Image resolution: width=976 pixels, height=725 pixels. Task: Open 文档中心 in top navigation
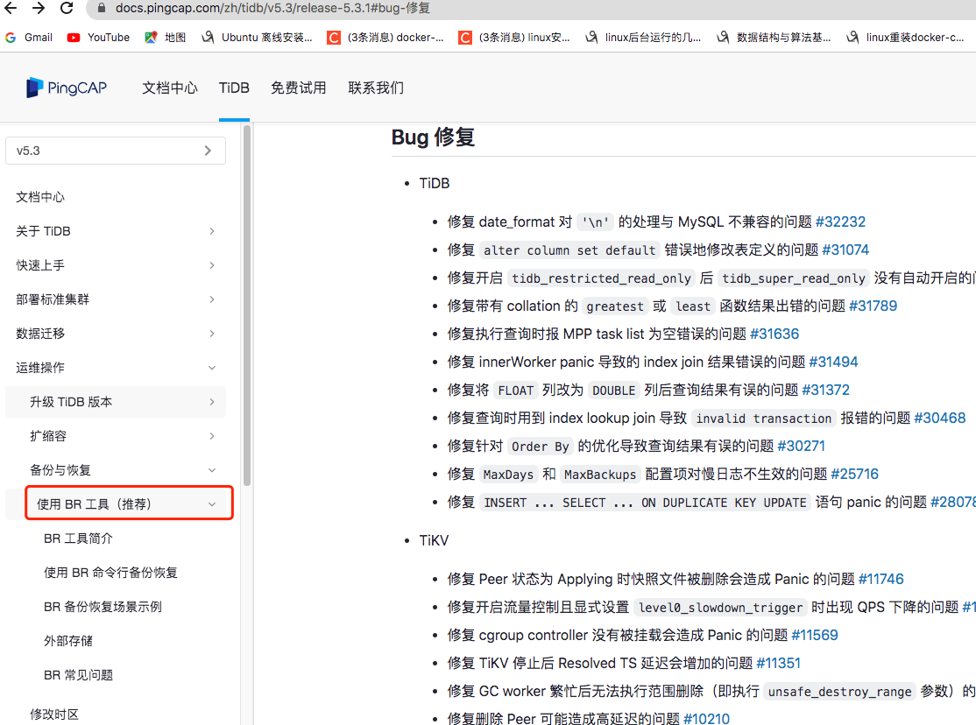[x=170, y=88]
